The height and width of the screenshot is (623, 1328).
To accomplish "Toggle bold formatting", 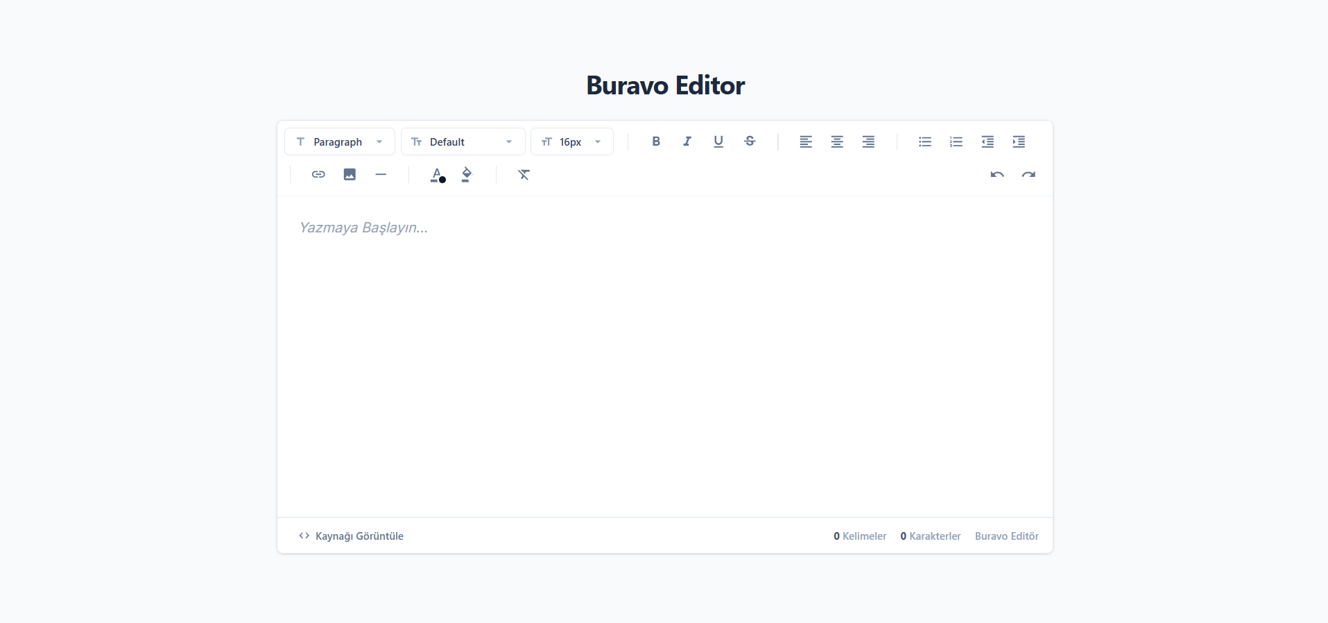I will pos(656,142).
